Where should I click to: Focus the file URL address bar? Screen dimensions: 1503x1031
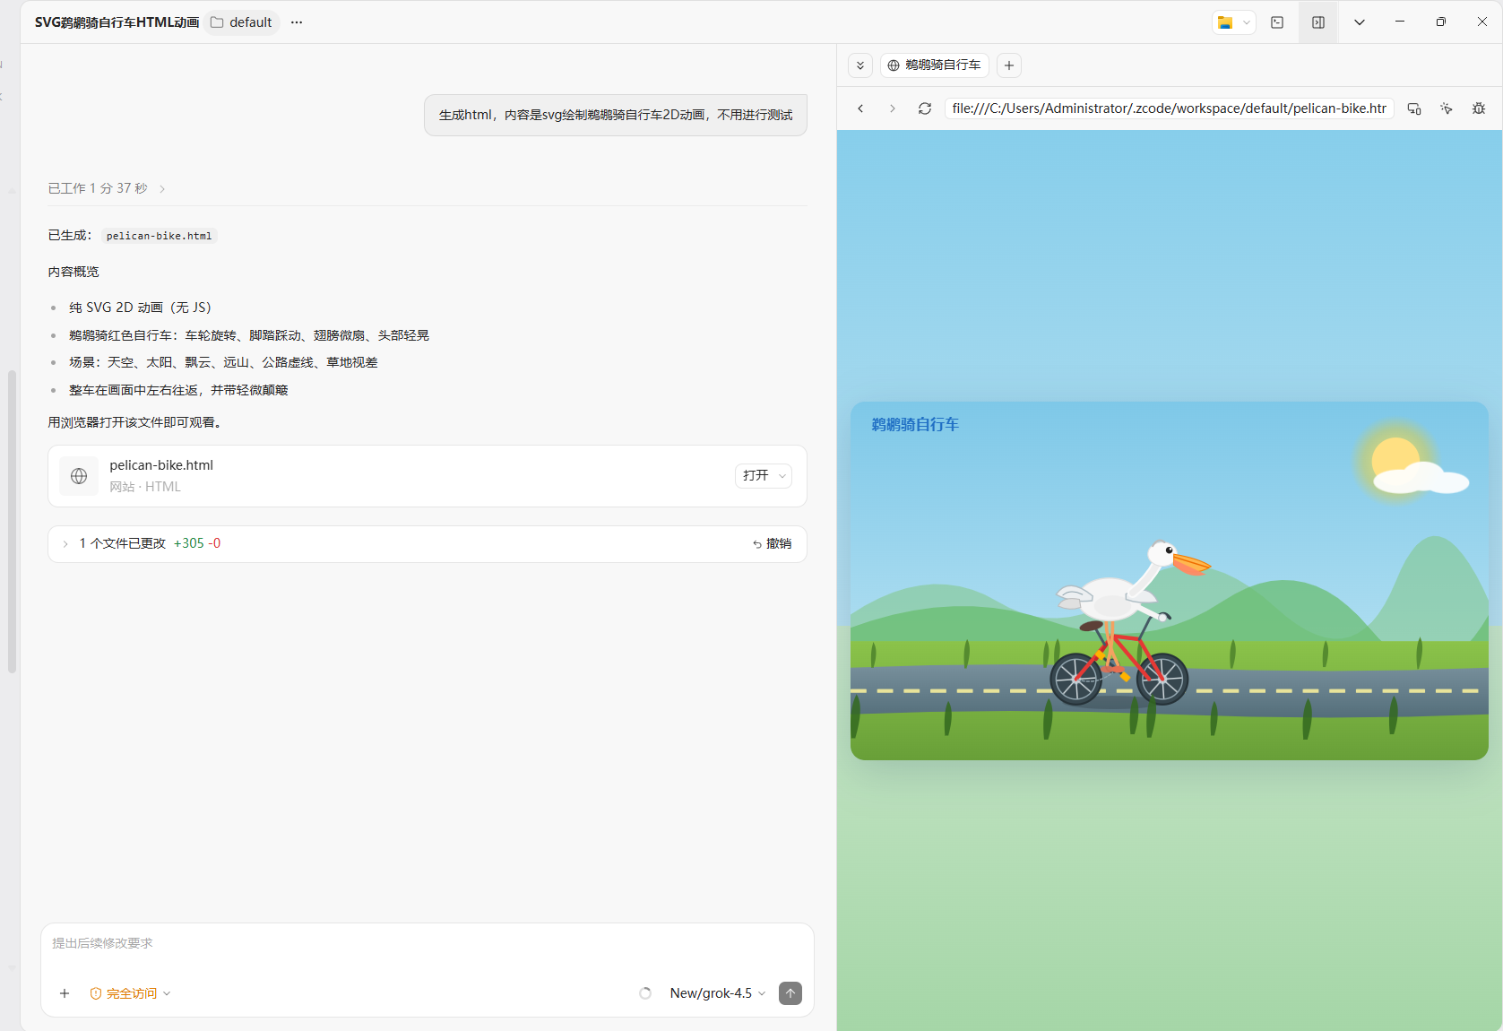1169,108
